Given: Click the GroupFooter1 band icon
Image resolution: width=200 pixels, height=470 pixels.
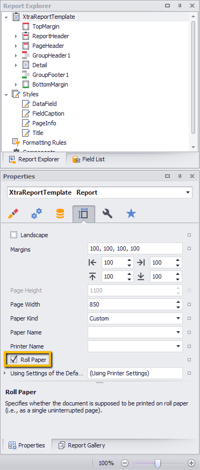Looking at the screenshot, I should [26, 75].
